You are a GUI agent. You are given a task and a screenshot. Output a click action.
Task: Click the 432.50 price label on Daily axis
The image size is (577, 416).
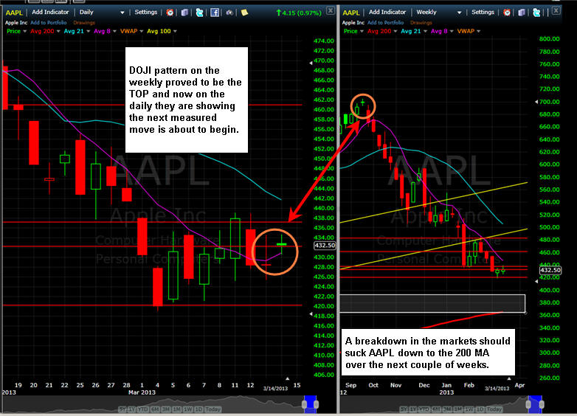[x=325, y=246]
